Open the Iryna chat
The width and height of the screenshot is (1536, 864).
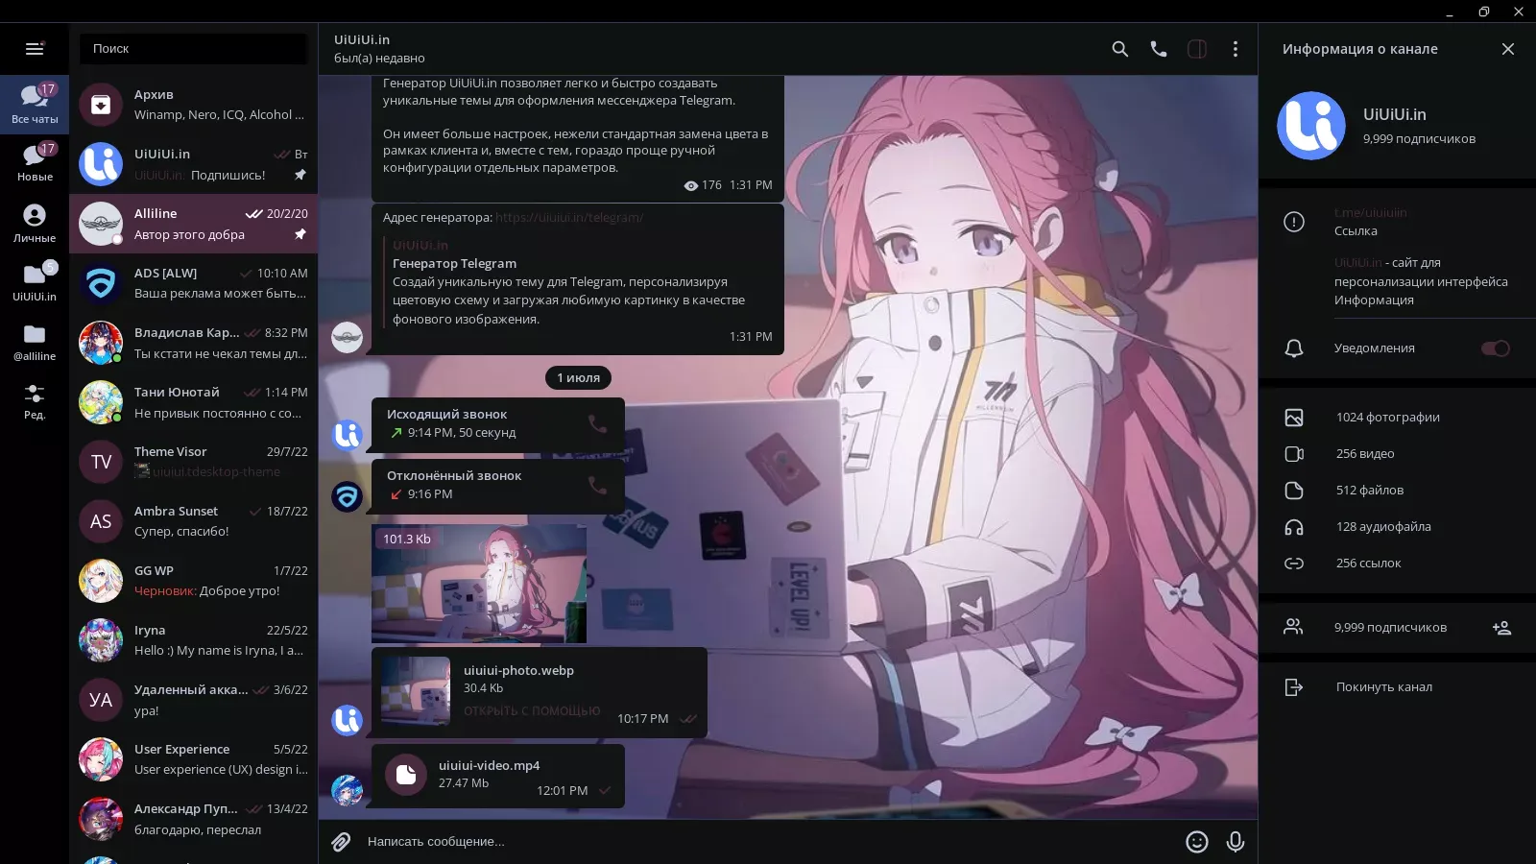point(193,640)
